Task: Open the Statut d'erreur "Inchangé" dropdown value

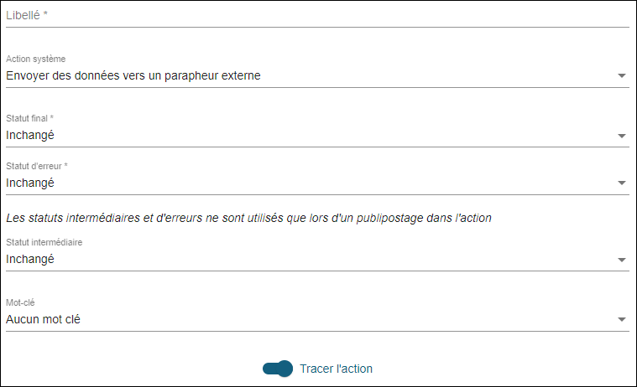Action: pyautogui.click(x=30, y=183)
